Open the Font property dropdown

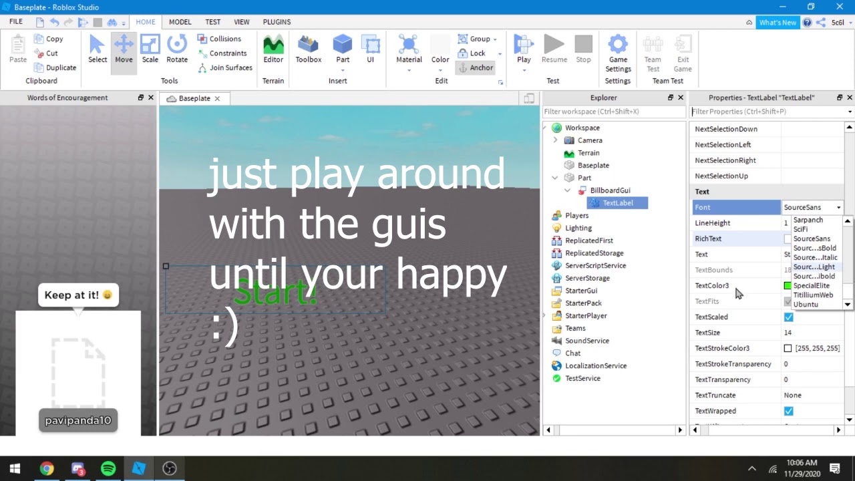coord(839,208)
